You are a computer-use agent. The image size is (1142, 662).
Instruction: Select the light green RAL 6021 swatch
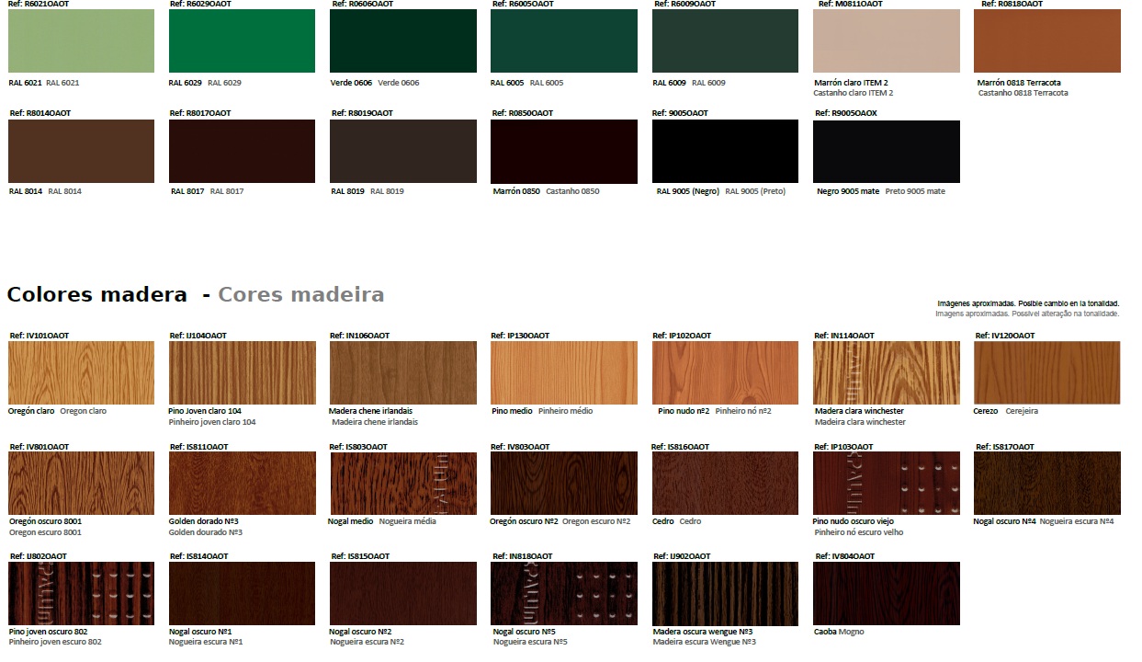[81, 41]
